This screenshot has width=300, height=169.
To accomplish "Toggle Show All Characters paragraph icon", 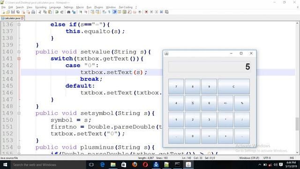I will point(109,12).
